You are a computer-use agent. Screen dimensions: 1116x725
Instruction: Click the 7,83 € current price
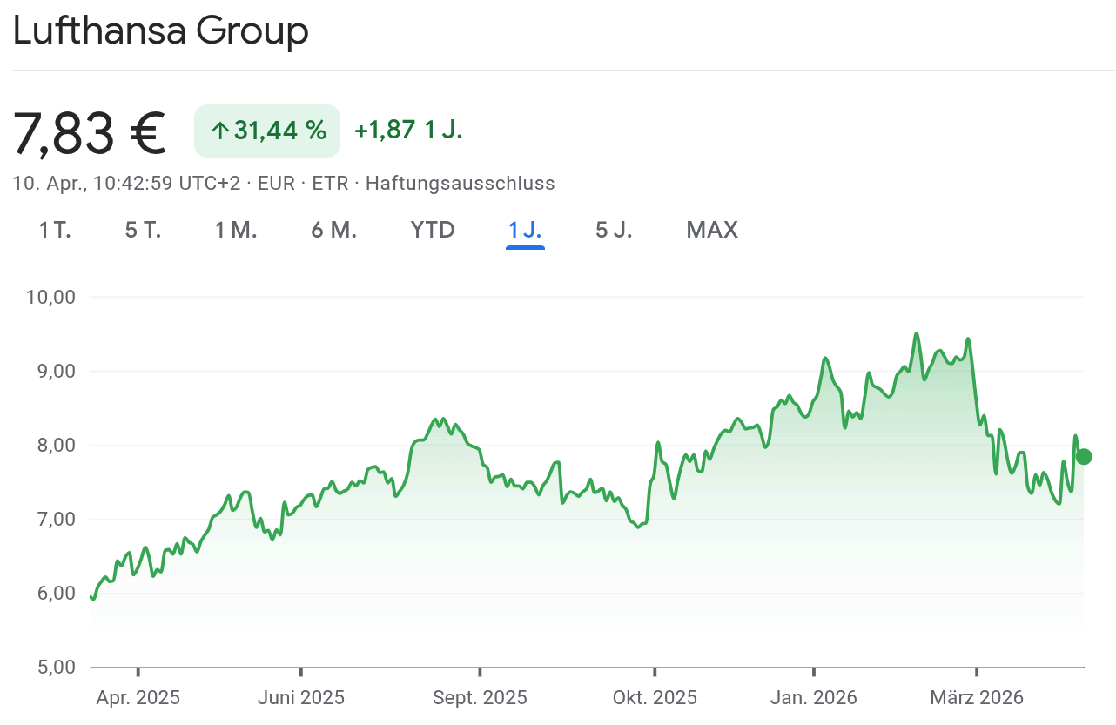[90, 133]
